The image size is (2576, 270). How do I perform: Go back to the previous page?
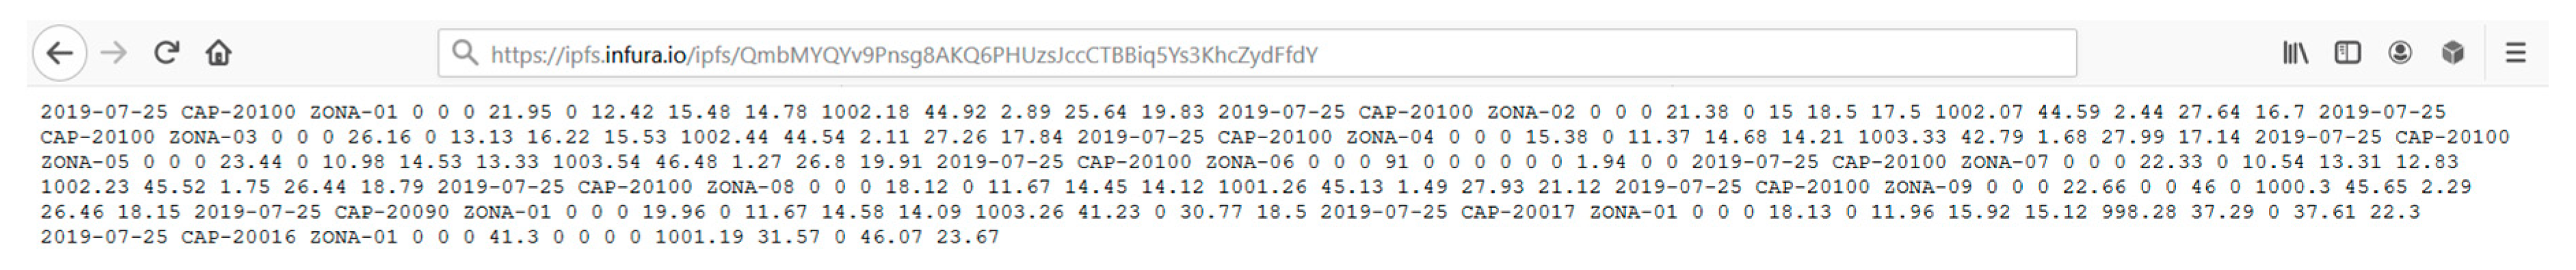point(60,53)
